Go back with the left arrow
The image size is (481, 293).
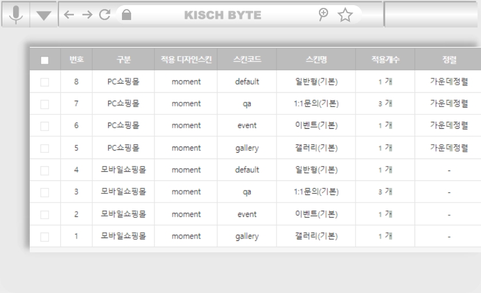tap(69, 14)
